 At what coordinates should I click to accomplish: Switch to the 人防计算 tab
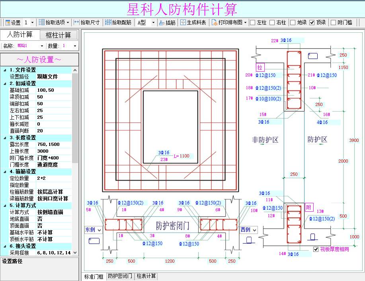click(20, 35)
